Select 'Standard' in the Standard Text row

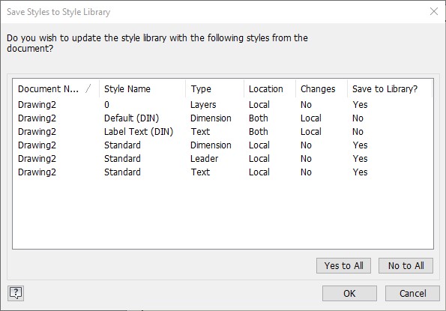[x=122, y=172]
